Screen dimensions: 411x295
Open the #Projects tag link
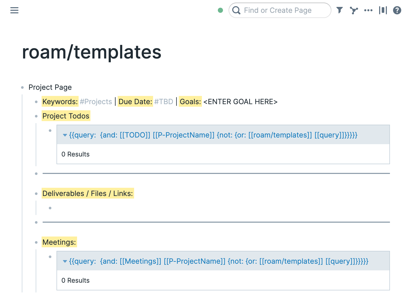[x=95, y=102]
